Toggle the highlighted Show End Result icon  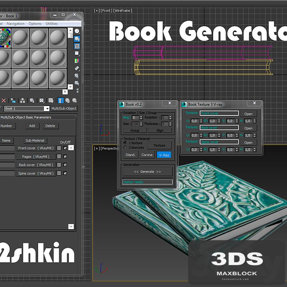[x=60, y=100]
